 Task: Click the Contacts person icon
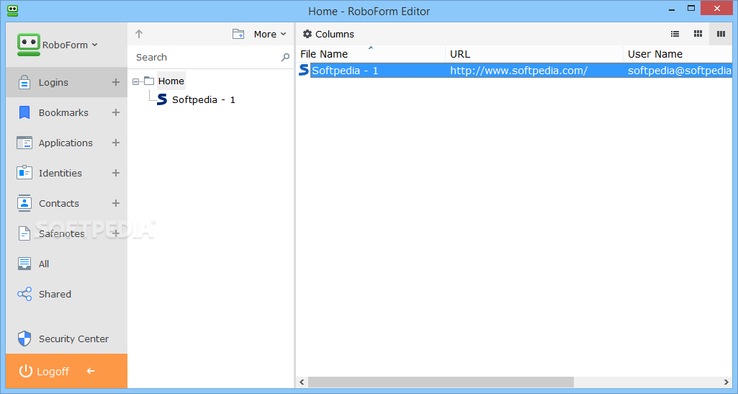point(24,203)
